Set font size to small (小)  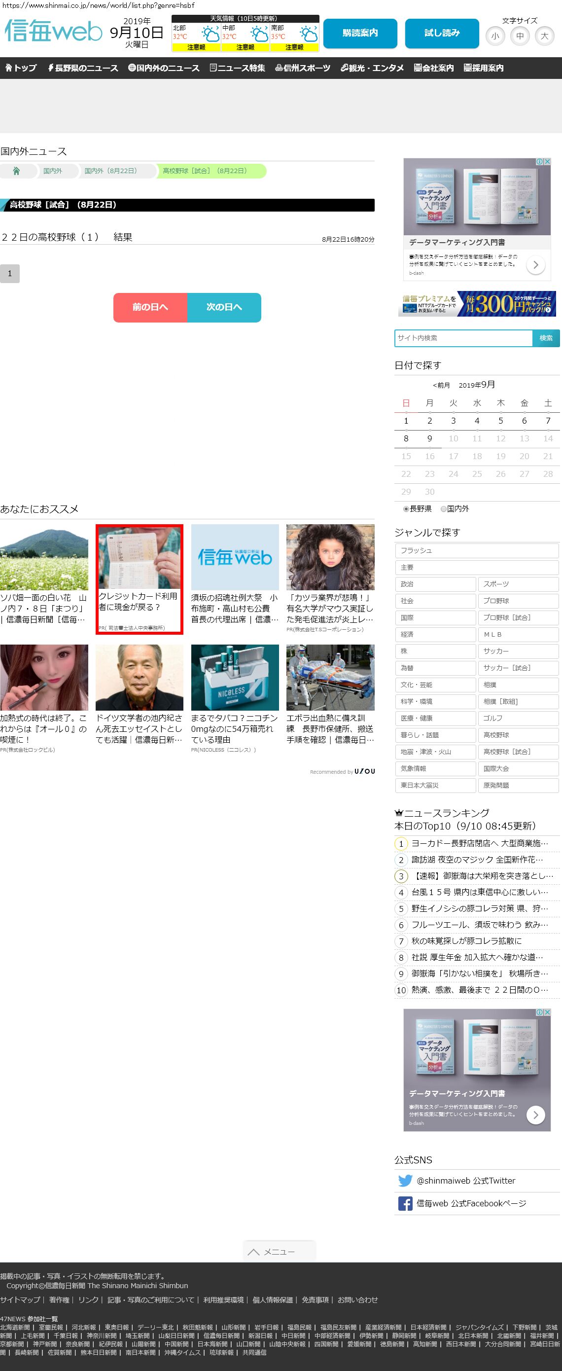[x=495, y=36]
